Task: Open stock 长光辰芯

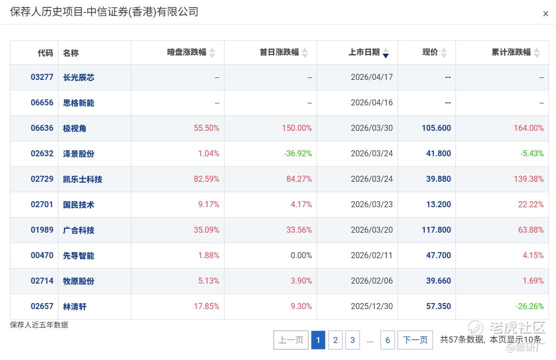Action: [78, 77]
